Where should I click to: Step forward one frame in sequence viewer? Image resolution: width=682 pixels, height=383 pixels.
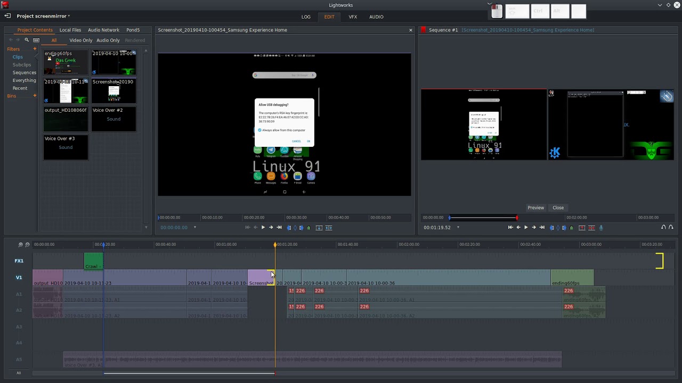[x=534, y=228]
